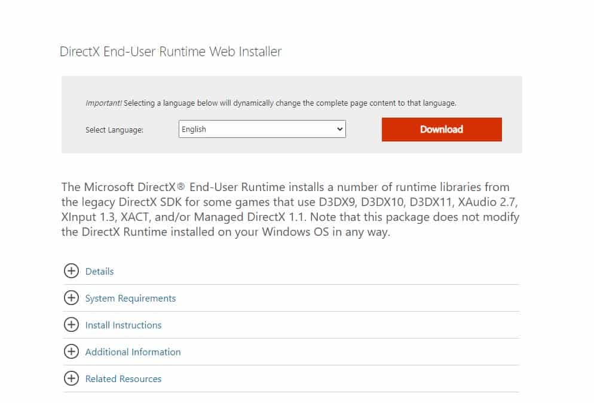594x403 pixels.
Task: Open the Related Resources link
Action: (x=123, y=379)
